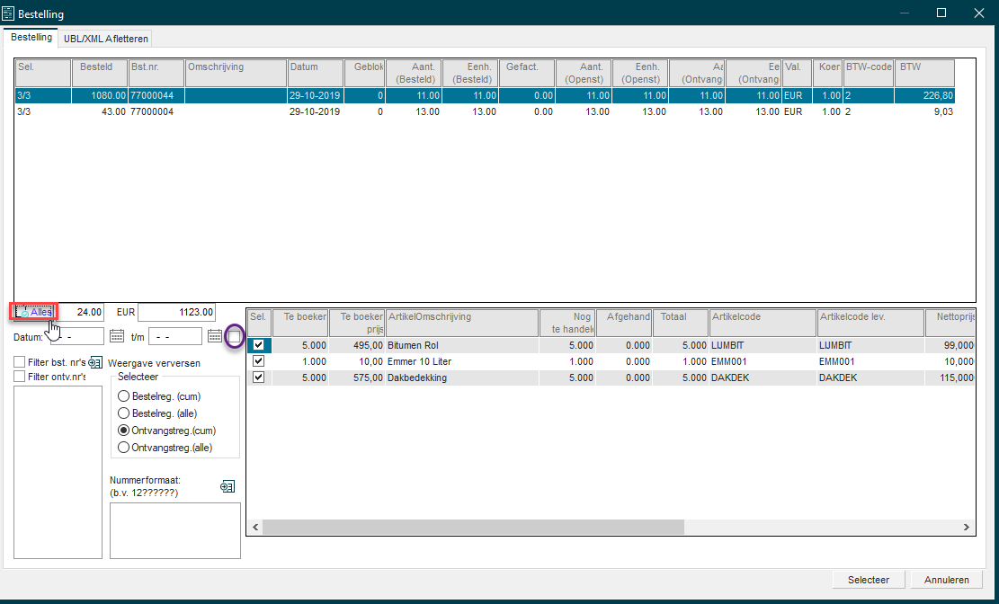999x604 pixels.
Task: Click the Artikelcode lev. column header
Action: pos(870,323)
